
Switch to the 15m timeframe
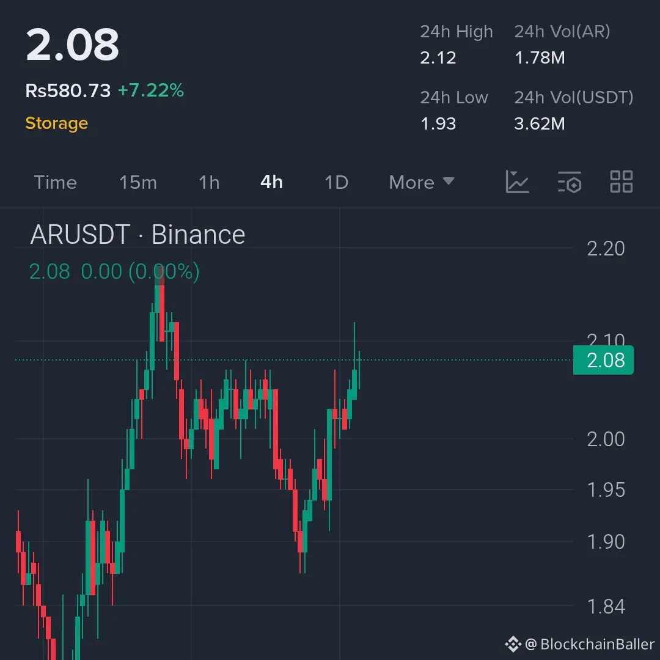[x=138, y=182]
